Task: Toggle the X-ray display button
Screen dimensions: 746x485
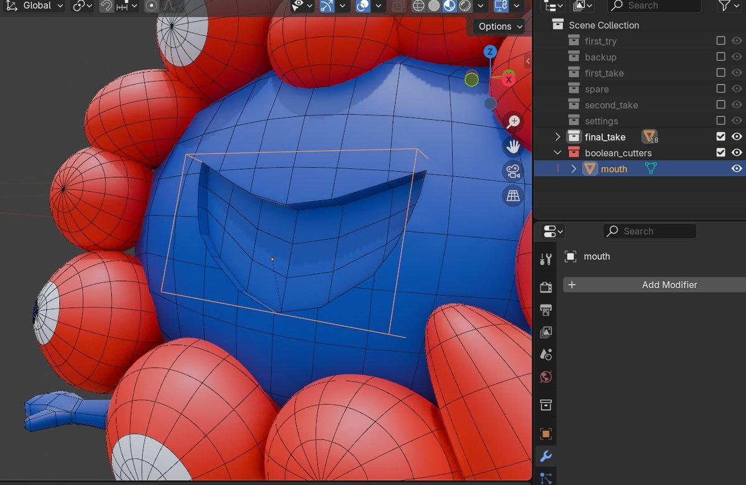Action: click(397, 6)
